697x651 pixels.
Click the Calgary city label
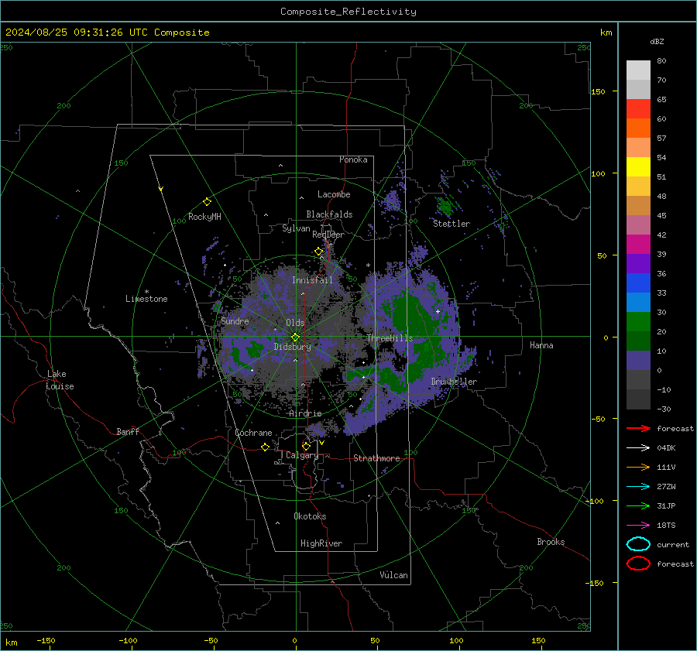302,455
